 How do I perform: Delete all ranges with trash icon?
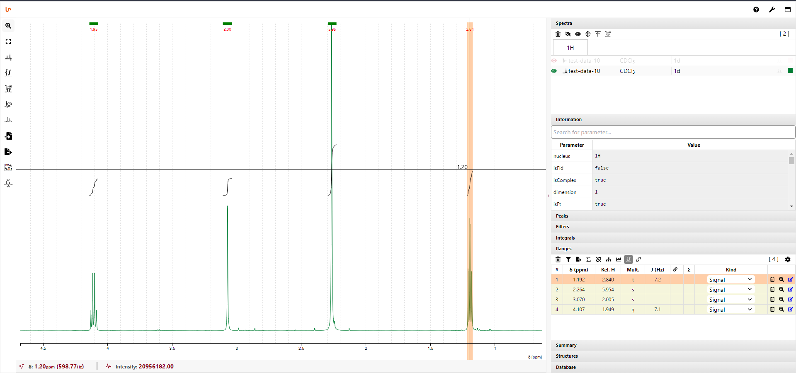tap(558, 259)
